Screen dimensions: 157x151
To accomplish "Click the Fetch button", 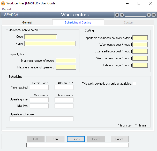I will point(76,139).
